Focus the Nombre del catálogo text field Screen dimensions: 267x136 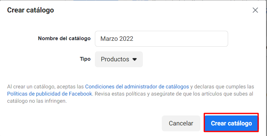[x=162, y=39]
